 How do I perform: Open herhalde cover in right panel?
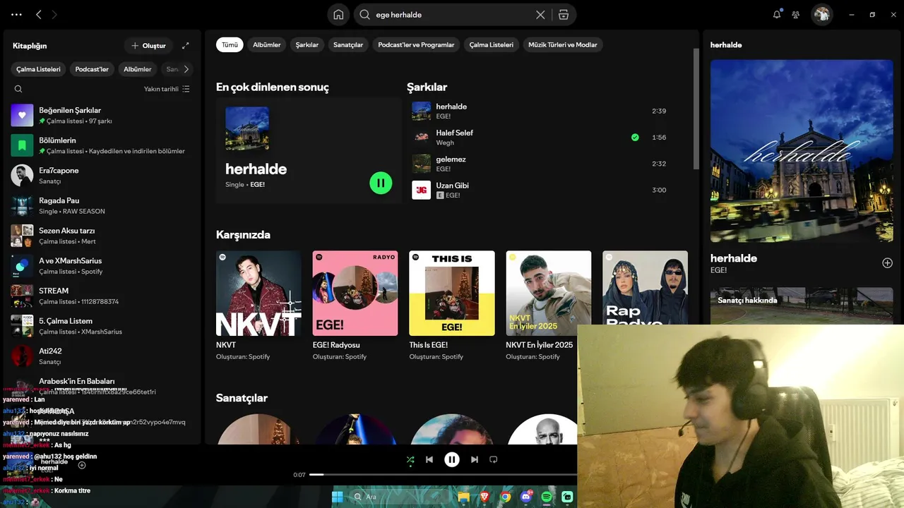pos(802,151)
